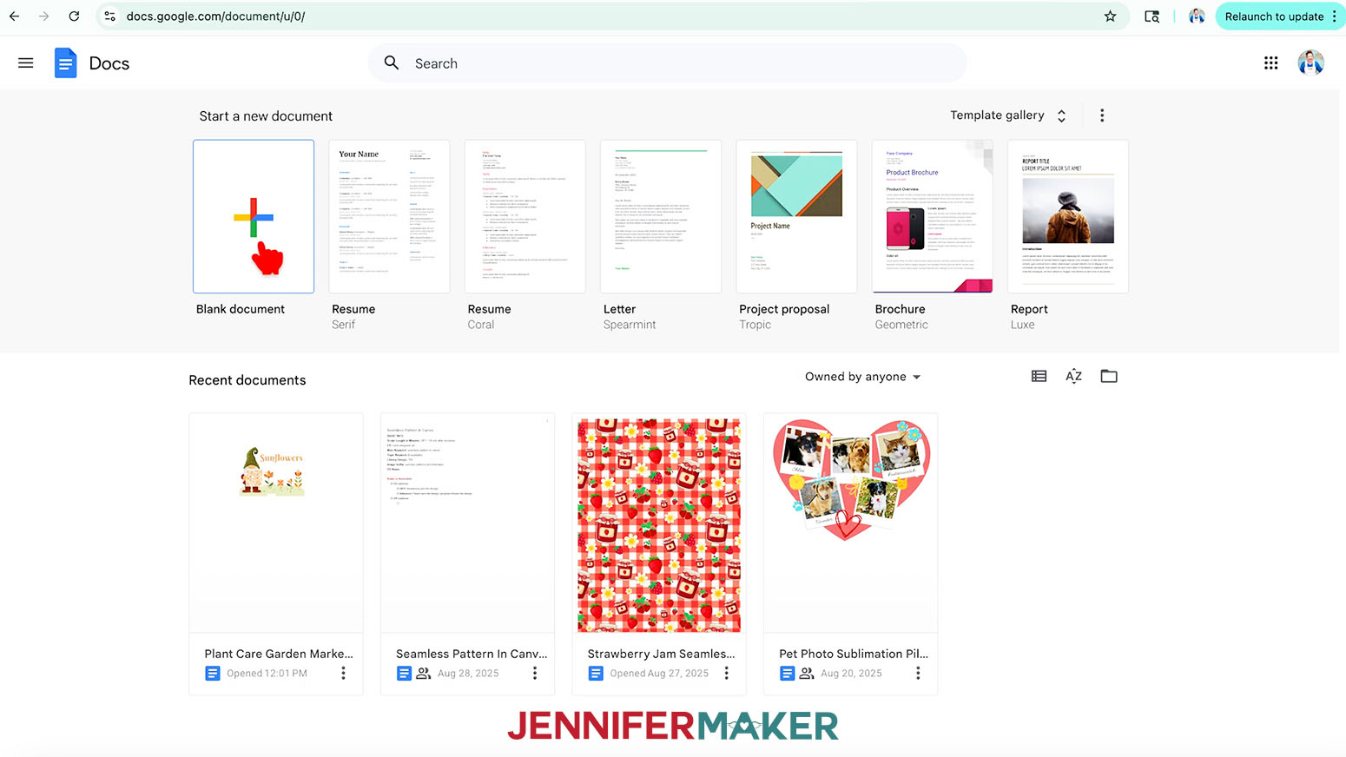Screen dimensions: 1346x757
Task: Click the Docs logo icon
Action: [x=65, y=63]
